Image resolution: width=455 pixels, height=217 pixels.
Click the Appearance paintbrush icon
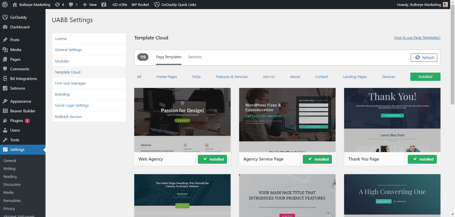click(5, 101)
